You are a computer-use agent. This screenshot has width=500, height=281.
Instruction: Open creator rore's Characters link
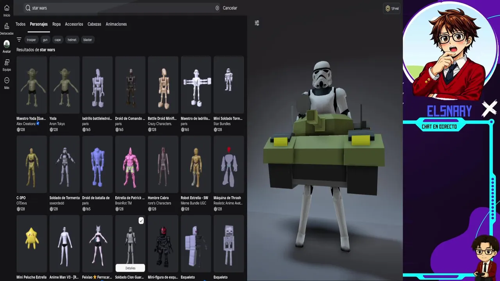click(159, 203)
